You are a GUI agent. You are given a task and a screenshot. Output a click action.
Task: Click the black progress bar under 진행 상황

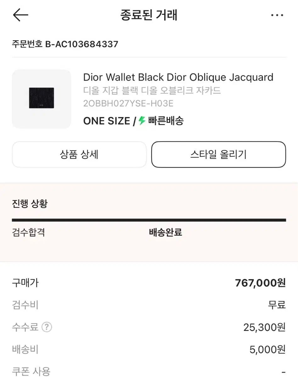pos(149,220)
